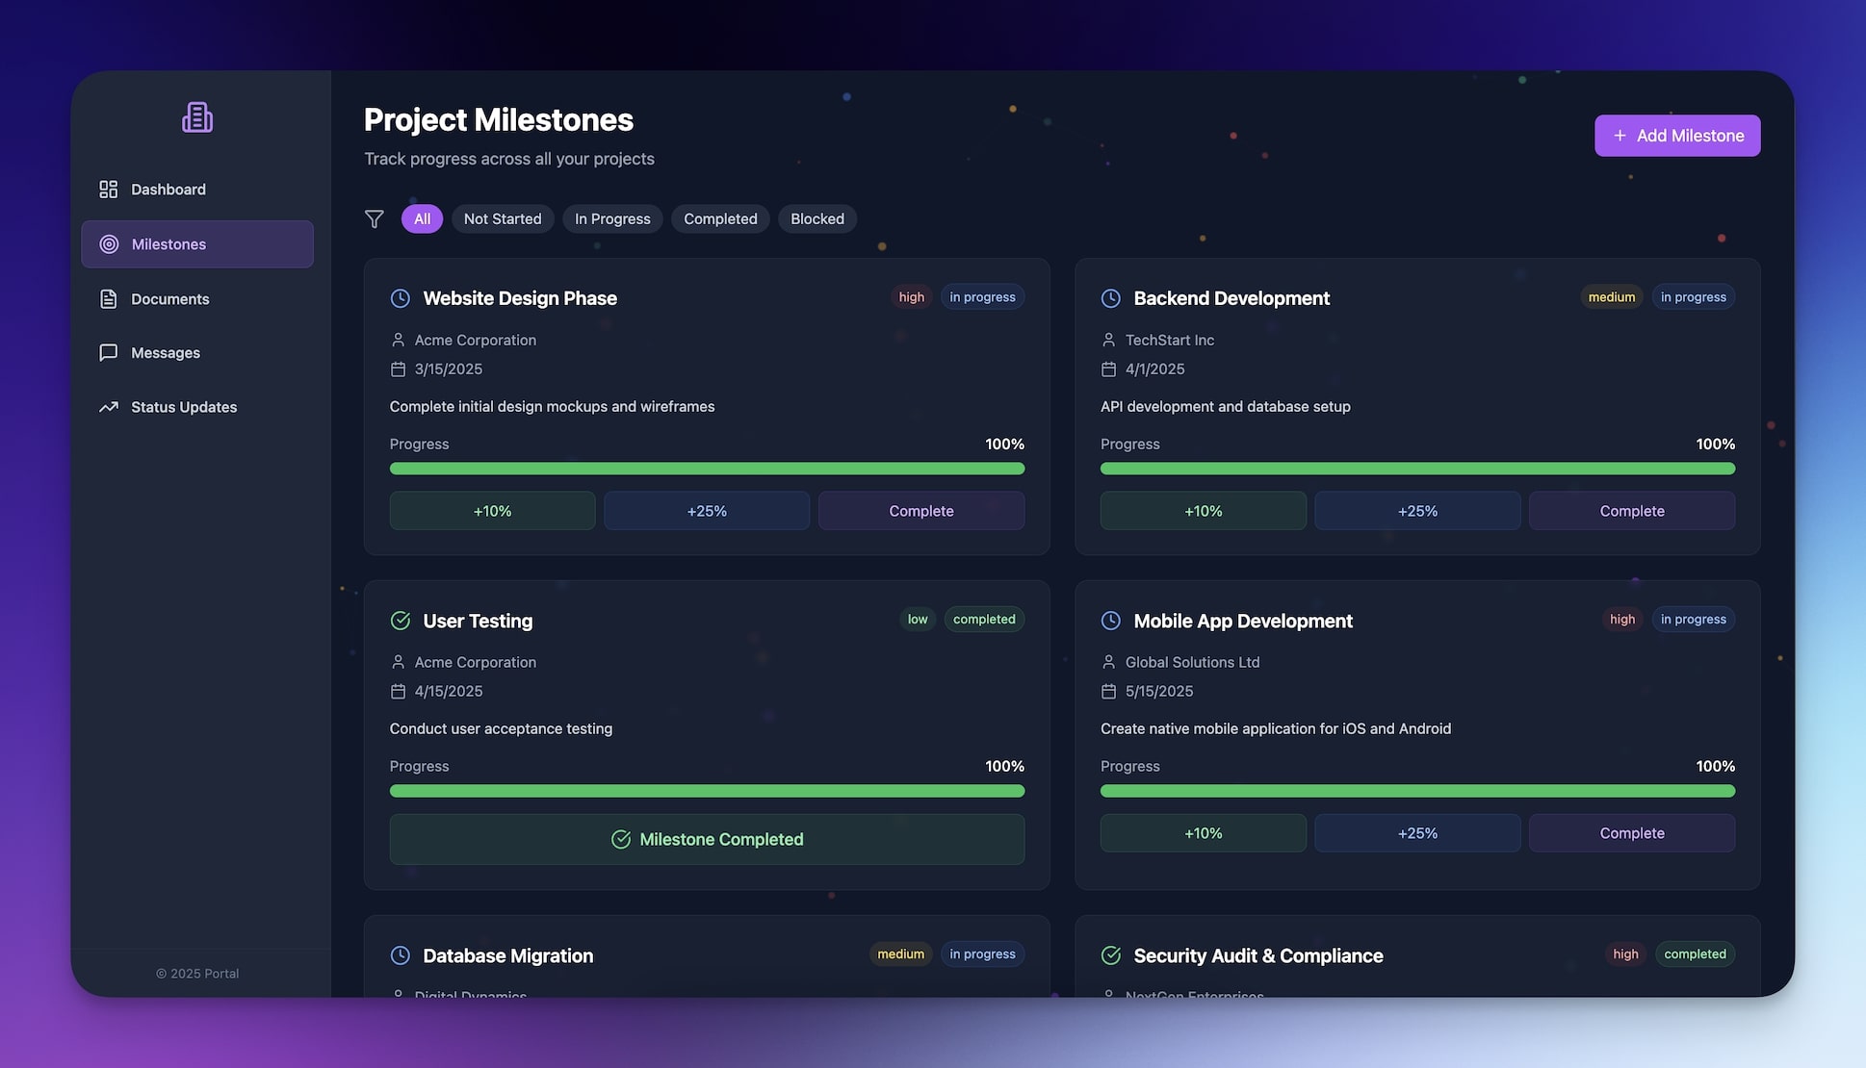
Task: Select the In Progress filter pill
Action: (x=611, y=218)
